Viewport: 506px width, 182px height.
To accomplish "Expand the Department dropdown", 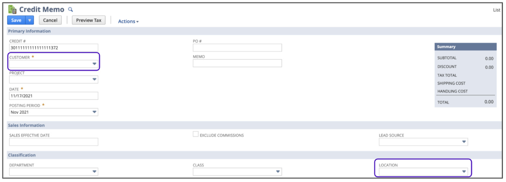I will [94, 172].
